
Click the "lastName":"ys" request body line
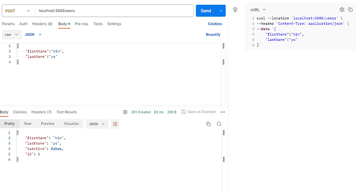coord(41,57)
